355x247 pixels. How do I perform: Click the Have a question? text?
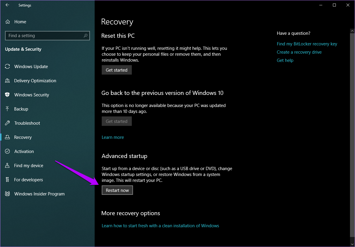tap(294, 33)
